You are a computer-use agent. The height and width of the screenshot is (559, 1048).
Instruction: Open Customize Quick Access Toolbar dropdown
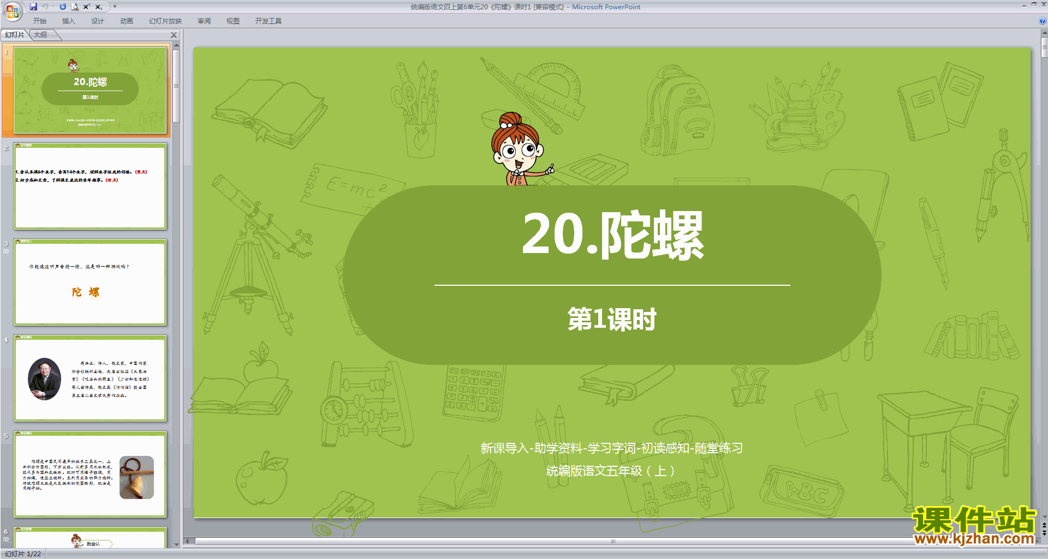coord(115,7)
